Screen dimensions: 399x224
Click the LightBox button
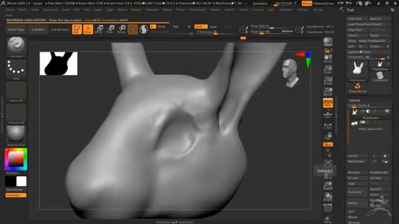point(38,29)
